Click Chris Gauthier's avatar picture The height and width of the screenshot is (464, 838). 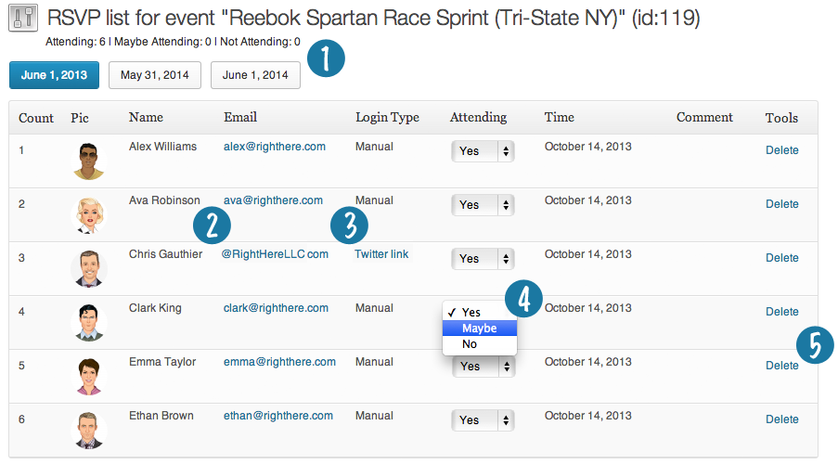click(x=87, y=268)
